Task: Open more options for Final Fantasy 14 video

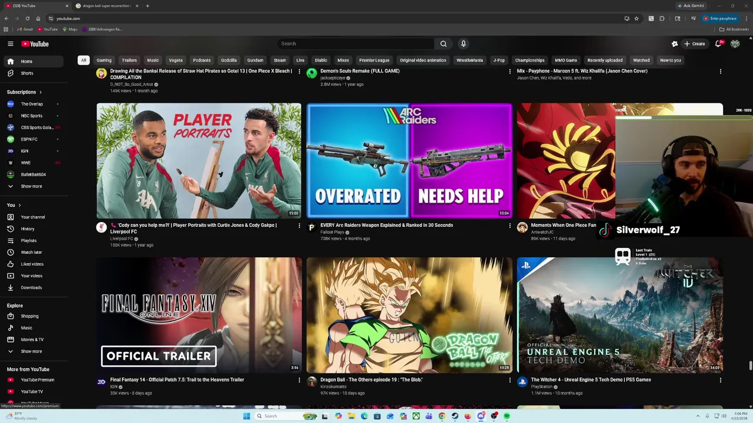Action: click(x=299, y=380)
